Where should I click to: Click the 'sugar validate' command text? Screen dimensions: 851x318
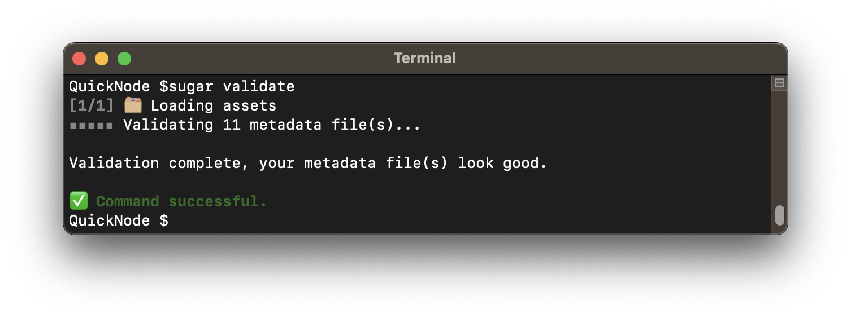pos(232,86)
